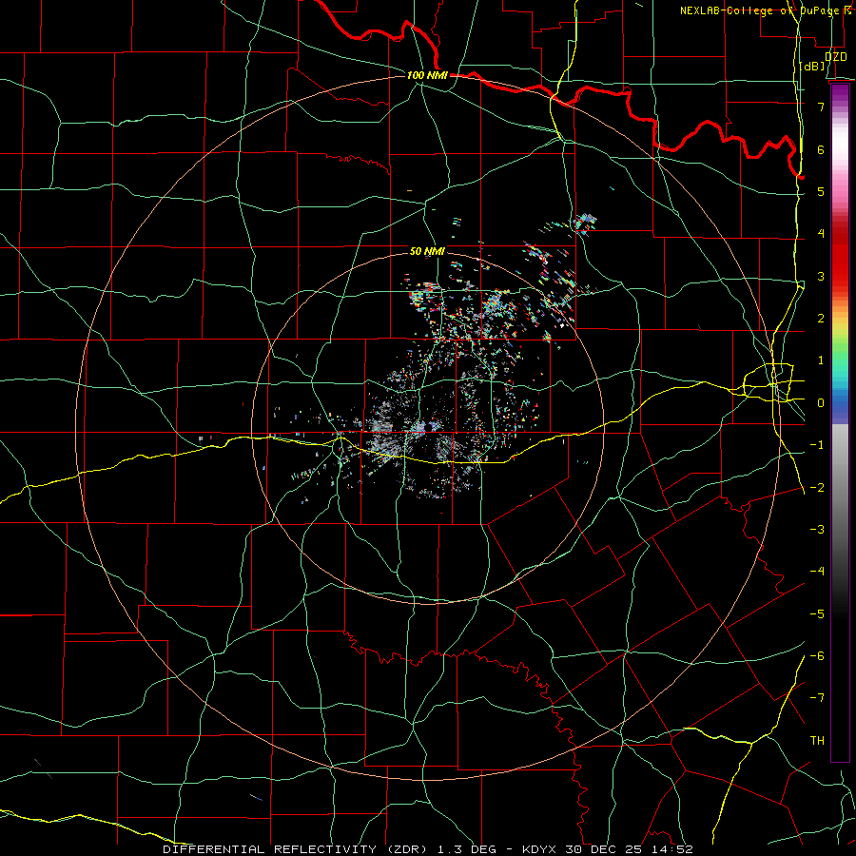
Task: Click the "-6" value on the dB scale
Action: click(817, 656)
